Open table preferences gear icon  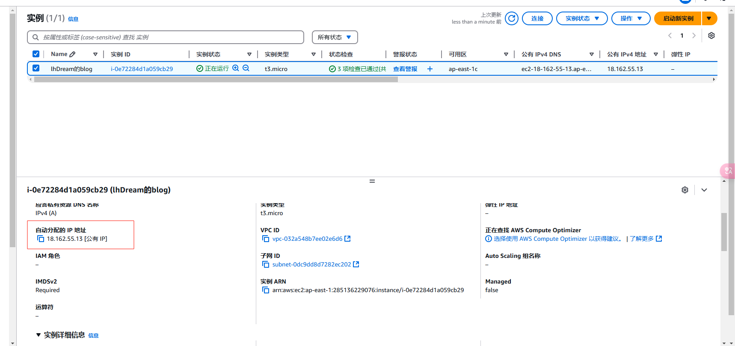(x=711, y=35)
